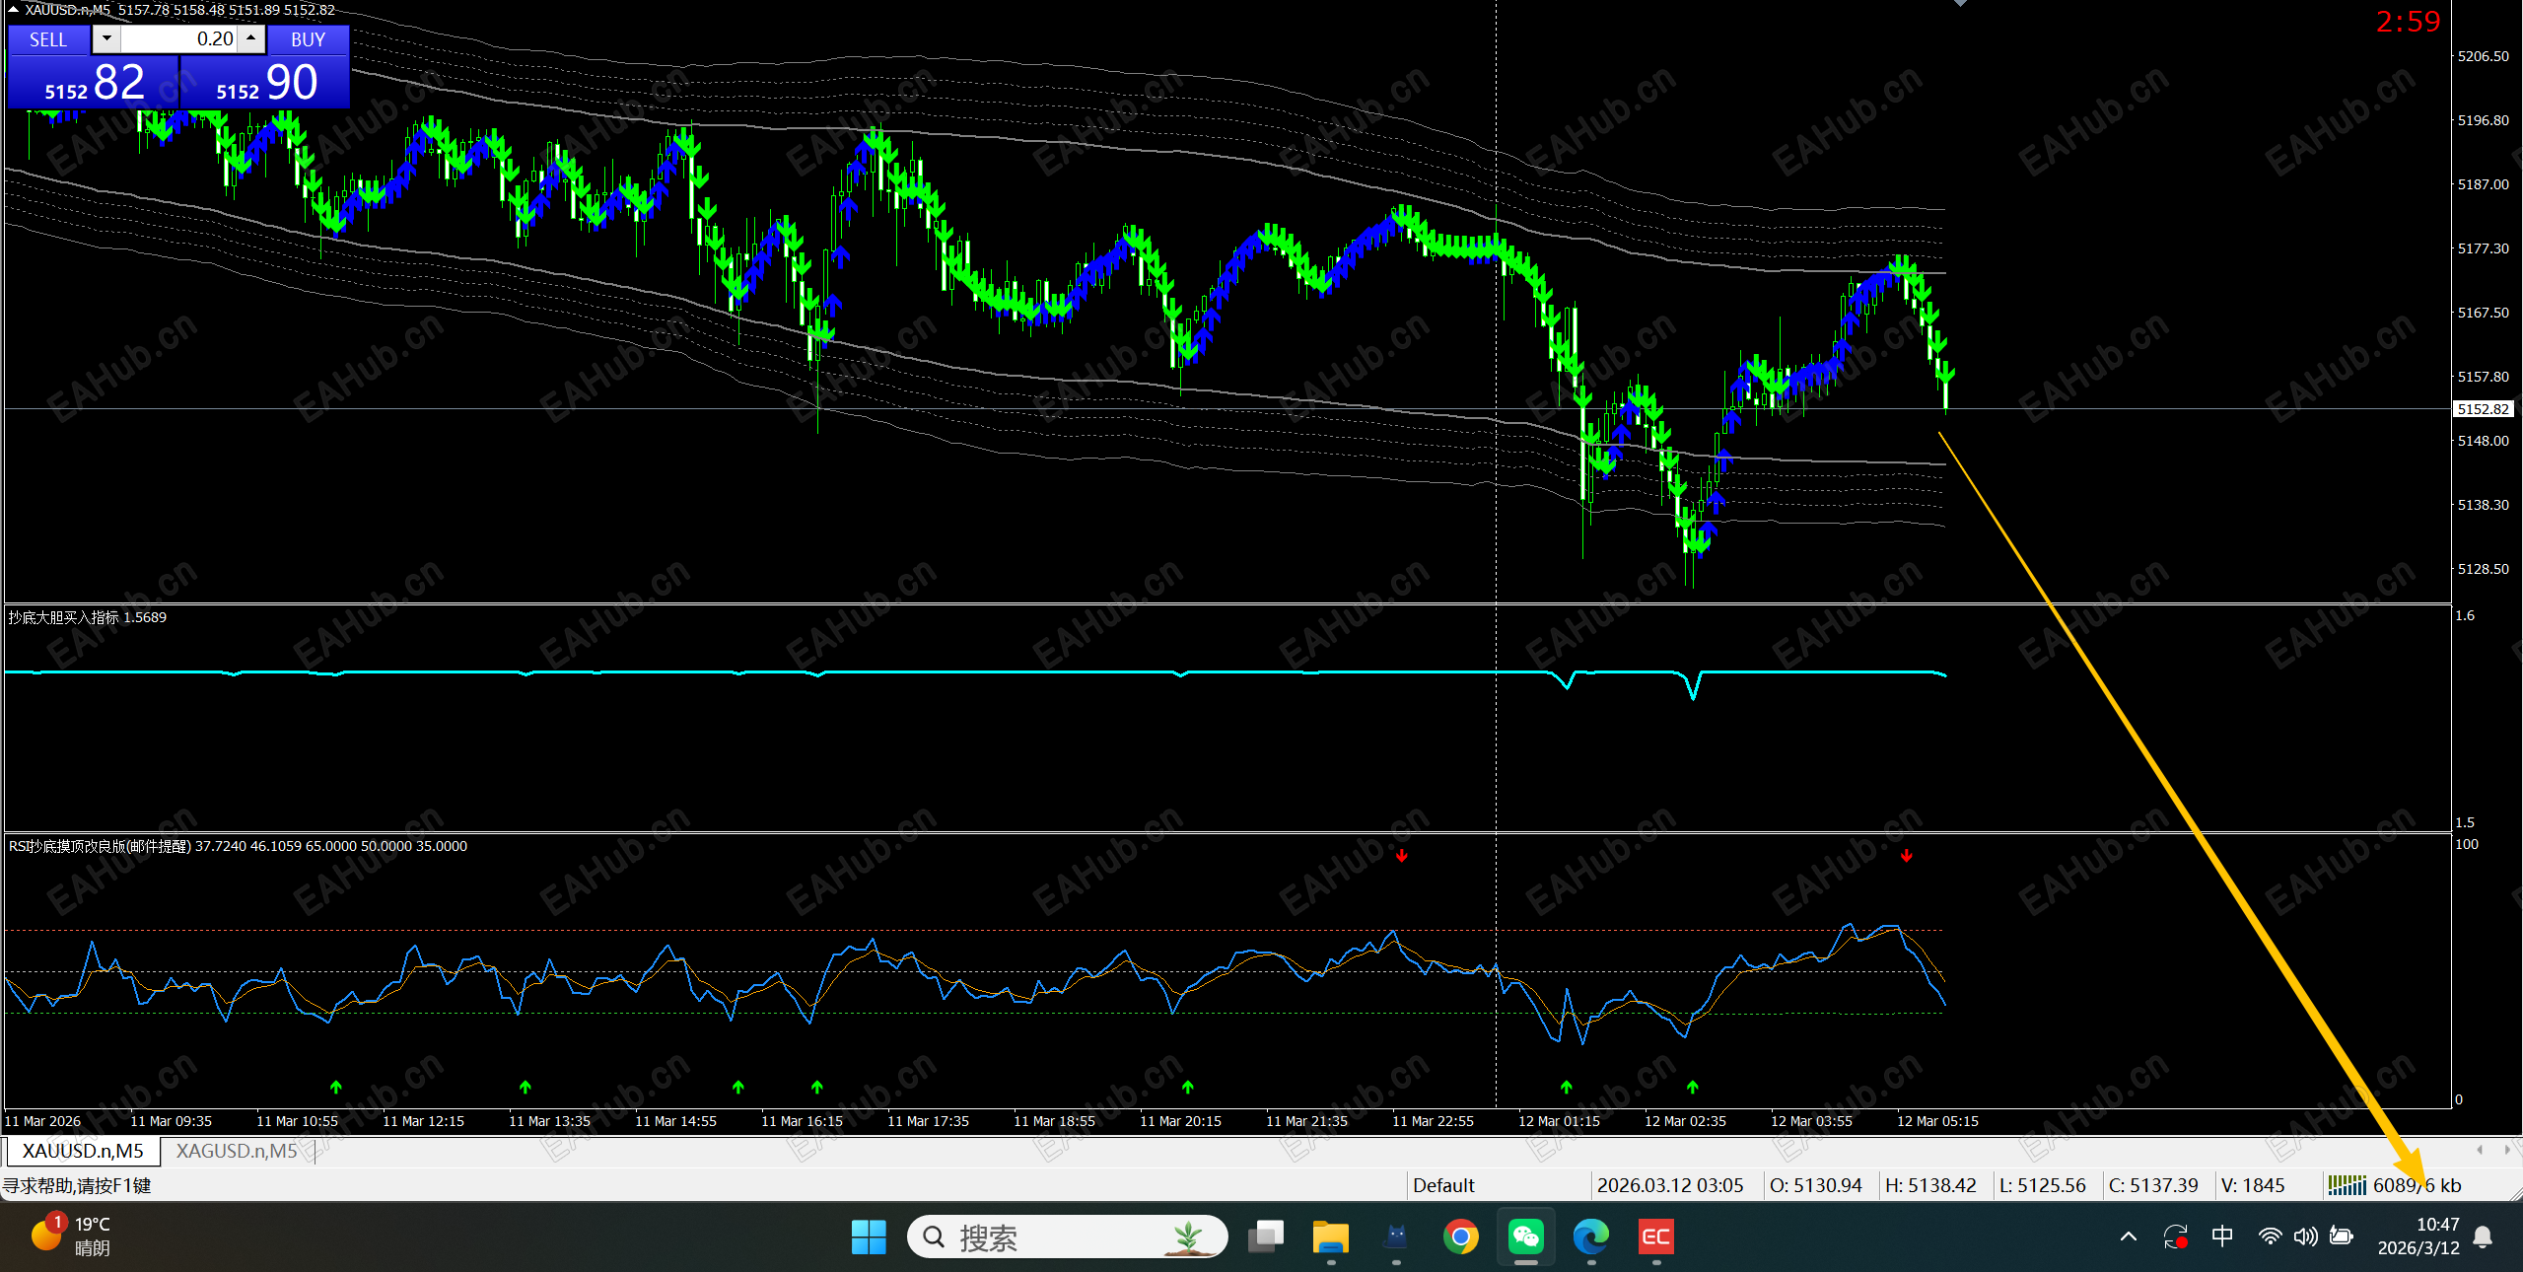Increase lot size with up arrow
This screenshot has width=2523, height=1272.
[x=252, y=39]
